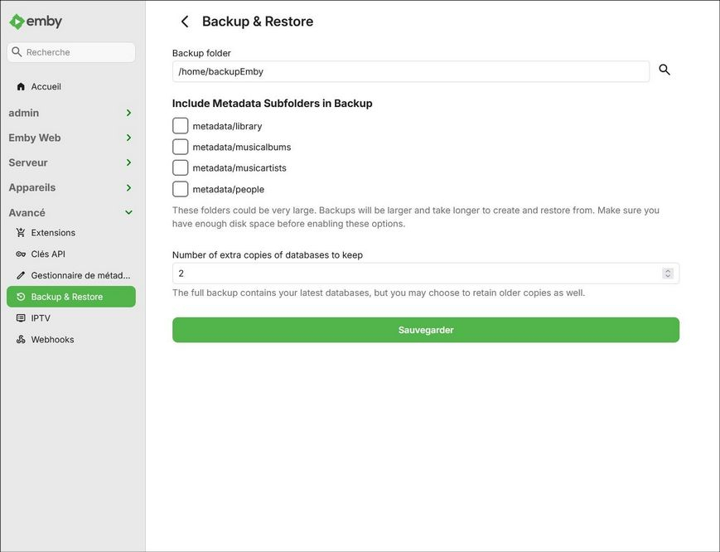Open the Accueil home page
This screenshot has height=552, width=720.
pyautogui.click(x=46, y=86)
